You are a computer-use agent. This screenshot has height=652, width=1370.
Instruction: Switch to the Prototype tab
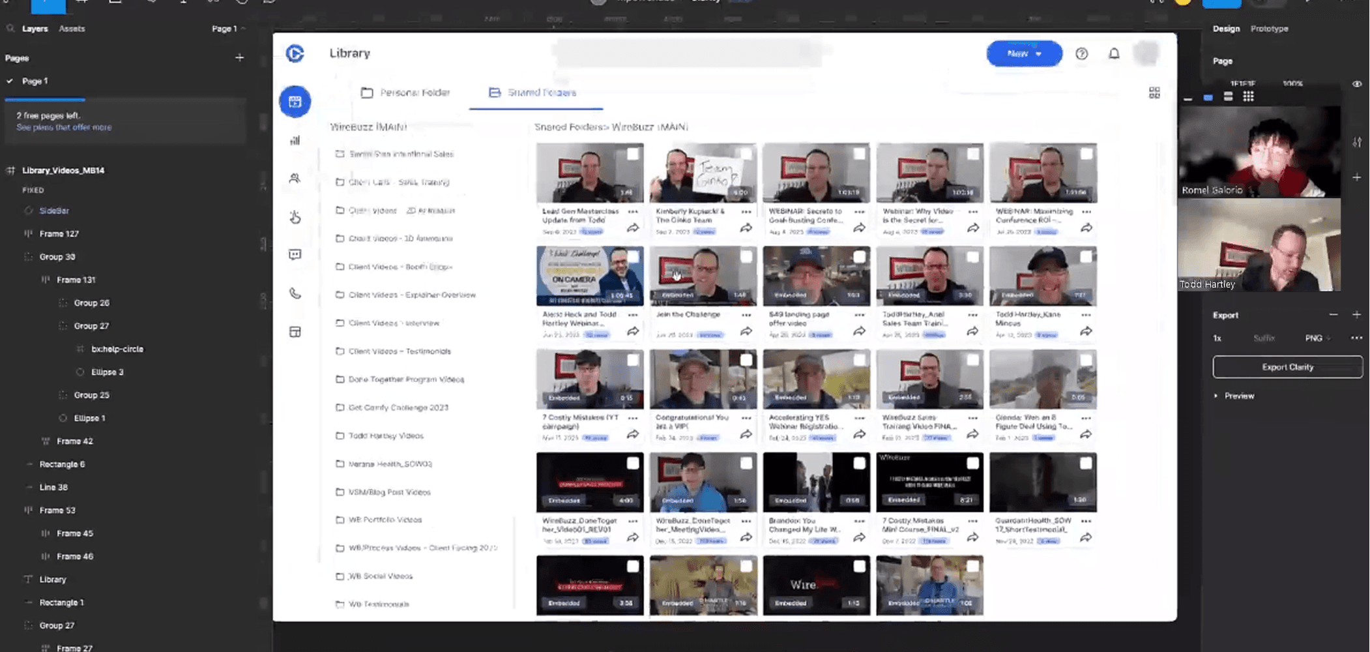pos(1270,29)
